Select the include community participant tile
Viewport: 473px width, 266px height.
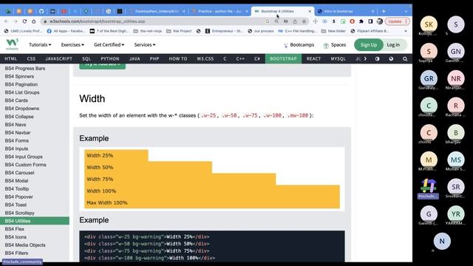point(429,188)
